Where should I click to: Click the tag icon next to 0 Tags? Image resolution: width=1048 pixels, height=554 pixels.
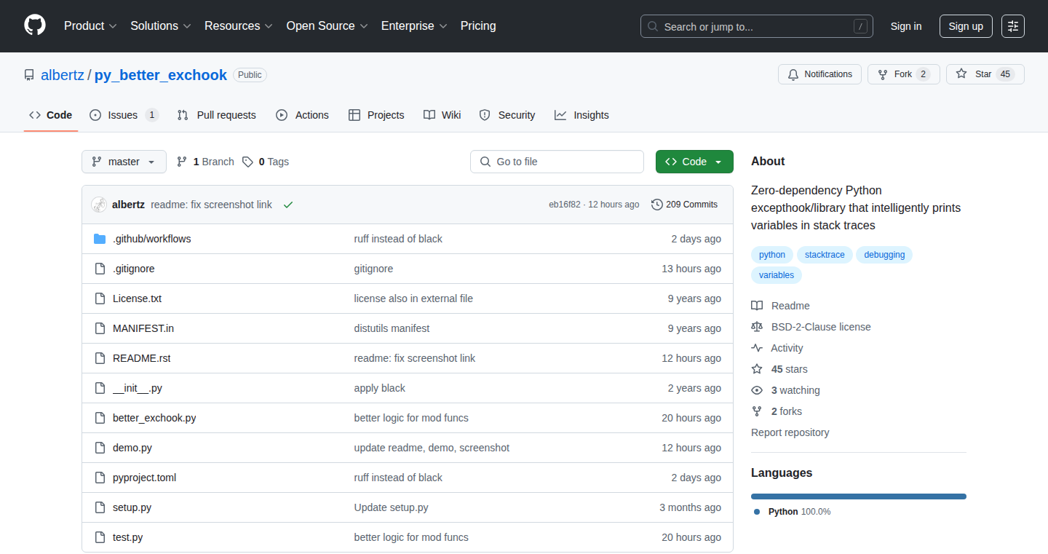pos(248,162)
